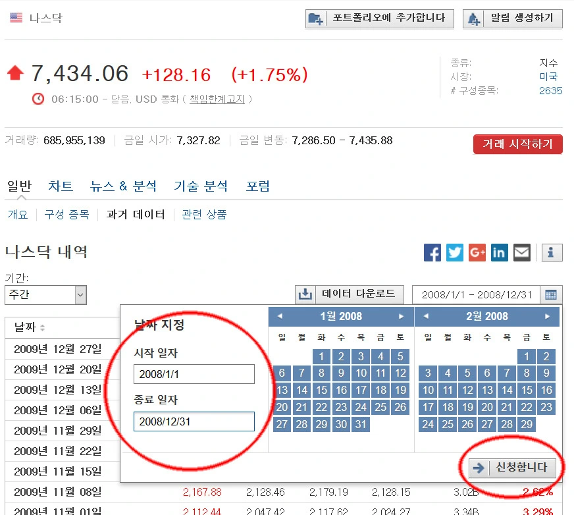Switch to the 일반 tab

pyautogui.click(x=20, y=186)
